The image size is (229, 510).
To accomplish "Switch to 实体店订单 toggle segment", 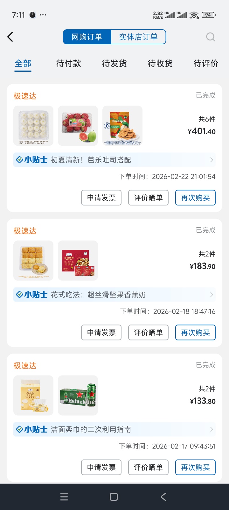I will [138, 37].
